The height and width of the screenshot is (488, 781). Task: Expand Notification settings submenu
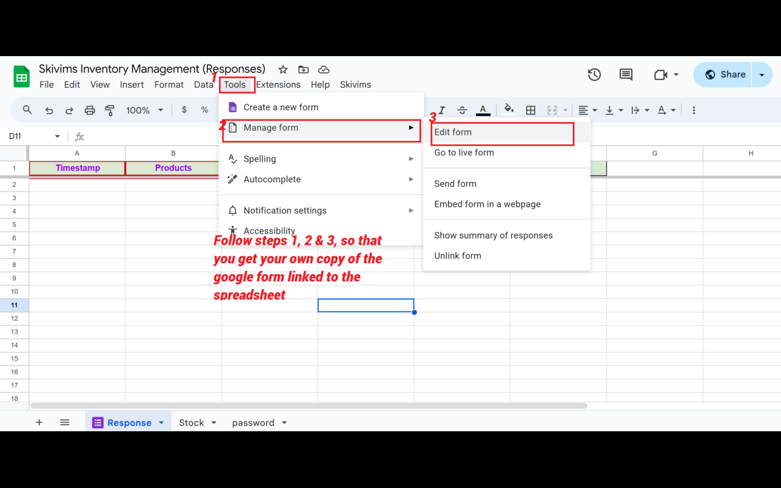point(321,210)
